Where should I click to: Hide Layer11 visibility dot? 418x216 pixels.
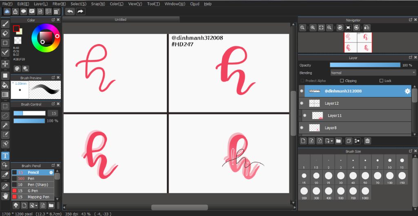(x=305, y=115)
